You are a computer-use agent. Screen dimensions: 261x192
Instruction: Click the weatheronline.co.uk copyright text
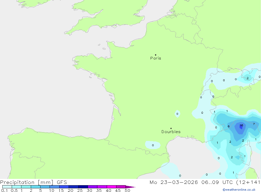pyautogui.click(x=239, y=190)
